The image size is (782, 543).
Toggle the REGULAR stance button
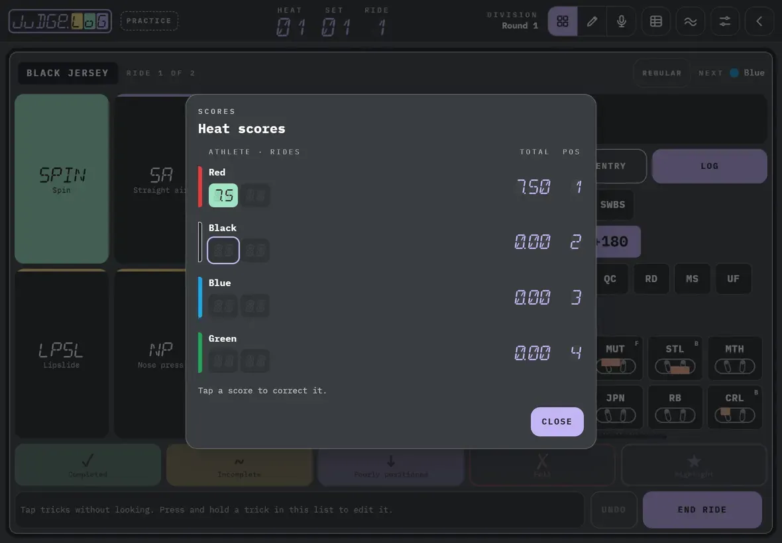tap(662, 73)
